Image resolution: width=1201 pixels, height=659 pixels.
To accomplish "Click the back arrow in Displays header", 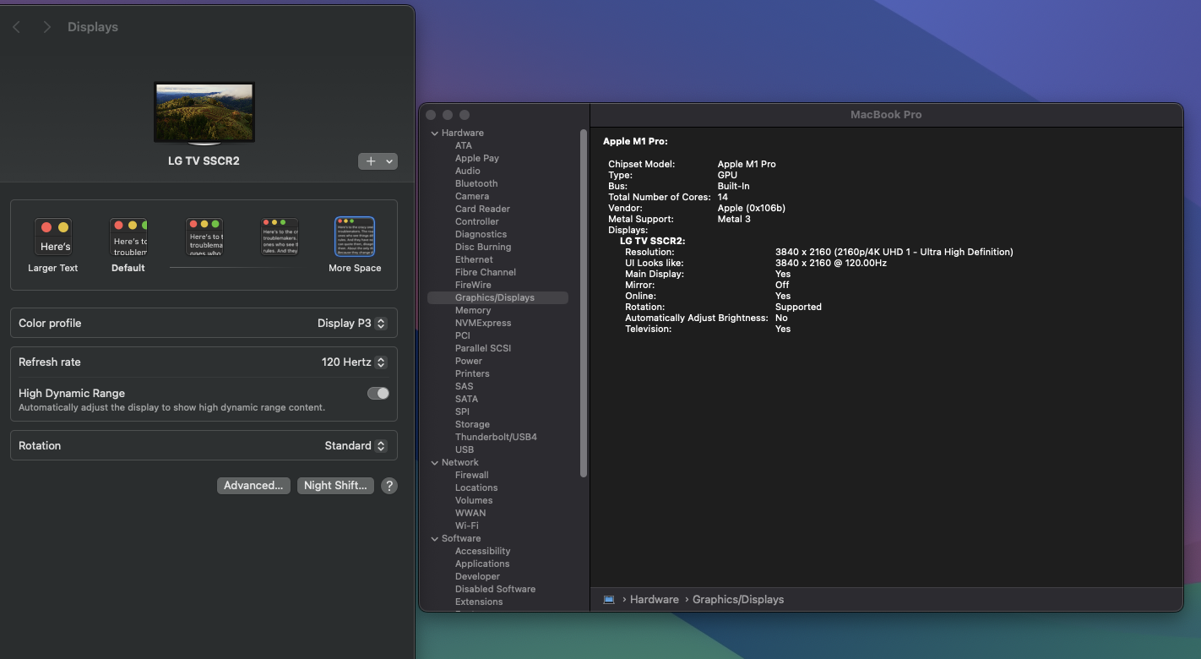I will point(17,27).
